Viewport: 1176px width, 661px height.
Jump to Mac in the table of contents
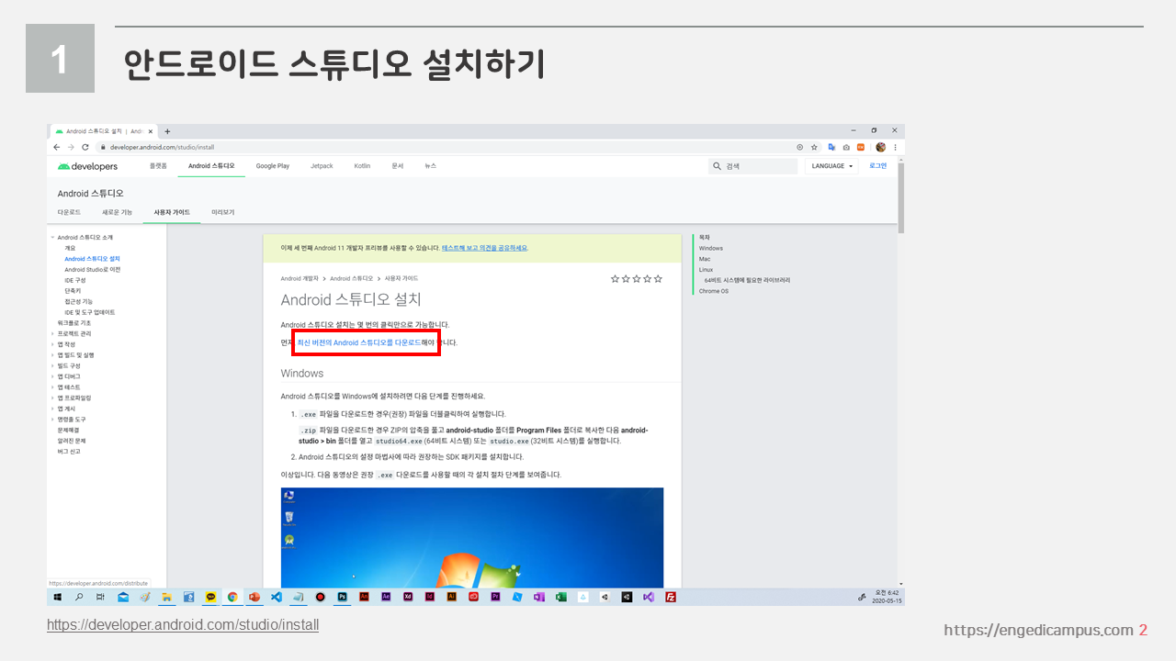(705, 259)
